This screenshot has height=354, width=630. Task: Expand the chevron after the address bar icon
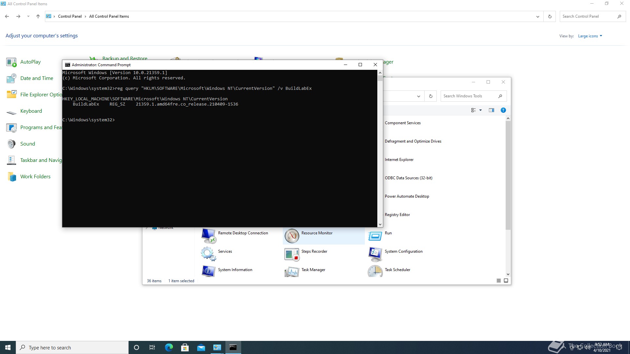click(x=54, y=16)
